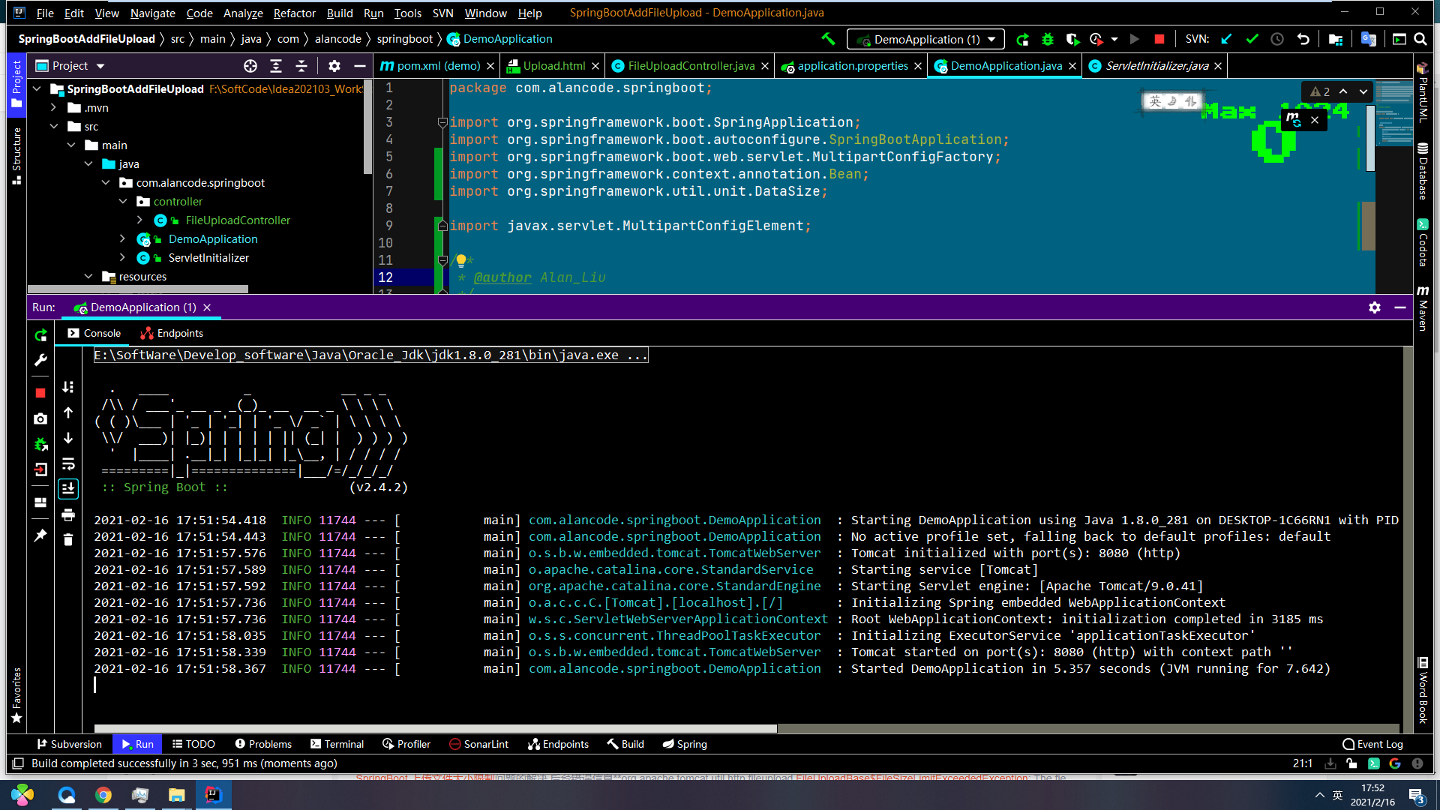Switch to Upload.html editor tab

point(553,66)
